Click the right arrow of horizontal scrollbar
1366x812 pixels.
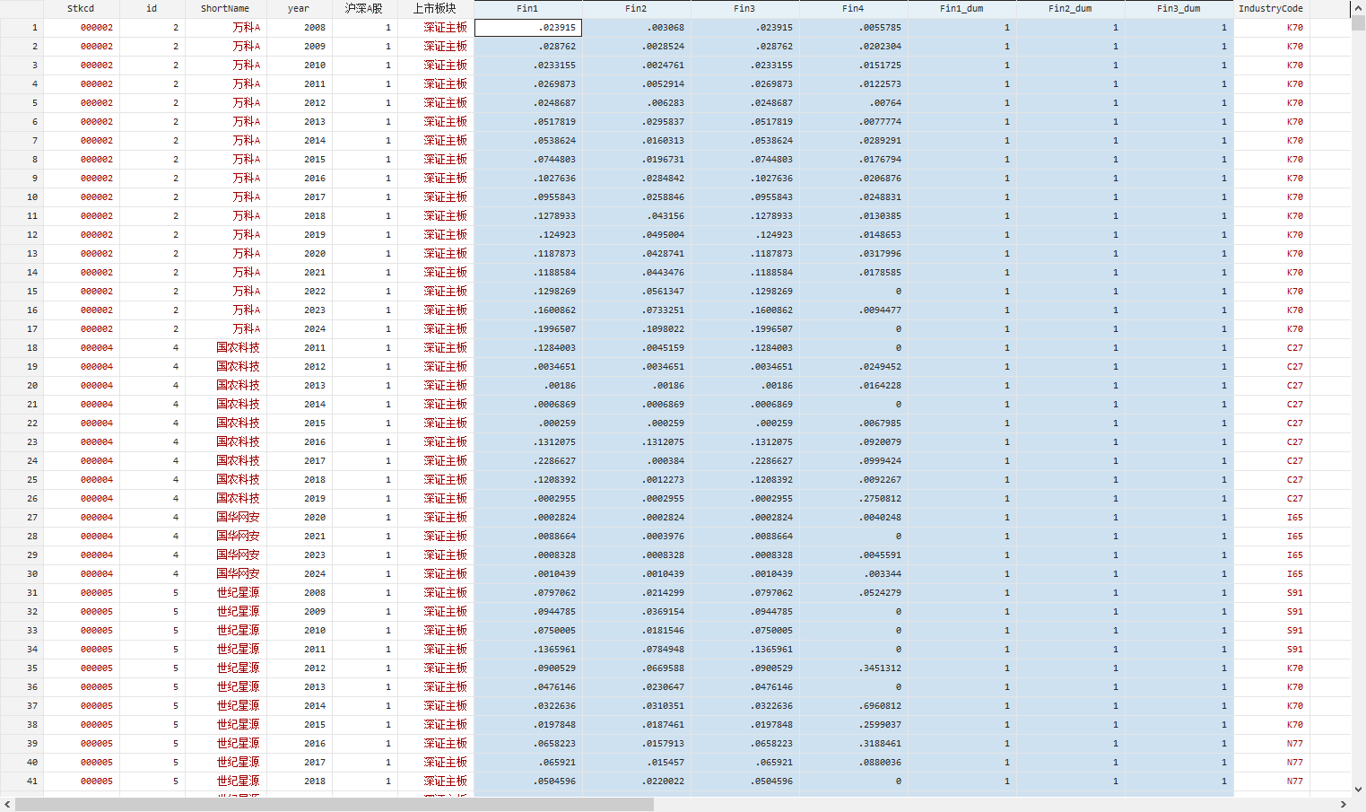[1344, 805]
